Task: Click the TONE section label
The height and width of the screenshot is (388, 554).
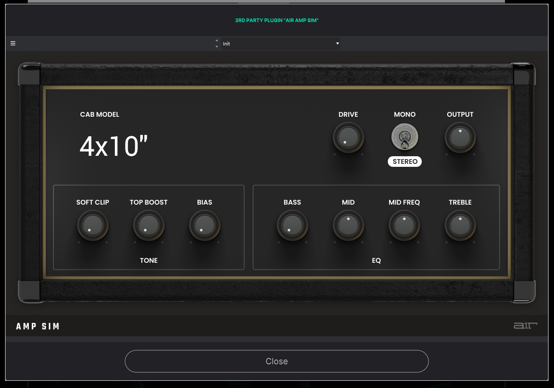Action: [149, 261]
